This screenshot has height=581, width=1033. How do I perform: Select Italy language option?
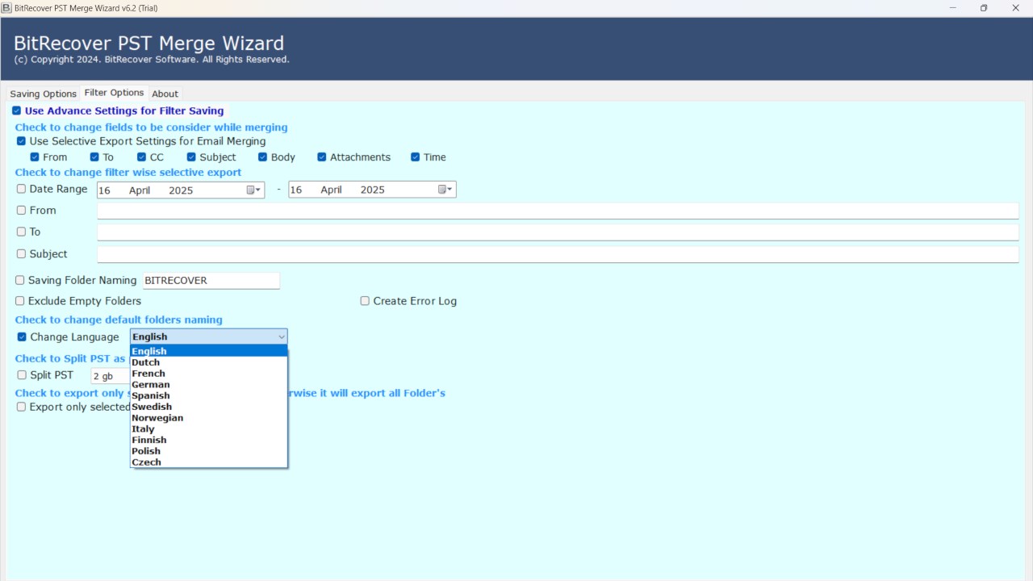pos(209,429)
